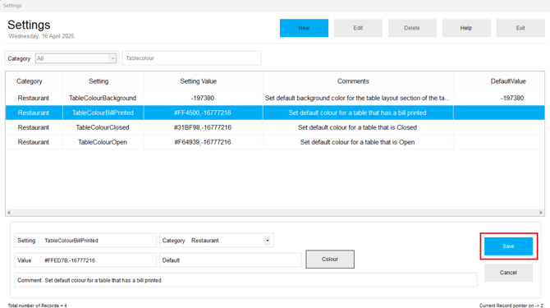Select the TableColourOpen row

tap(275, 142)
